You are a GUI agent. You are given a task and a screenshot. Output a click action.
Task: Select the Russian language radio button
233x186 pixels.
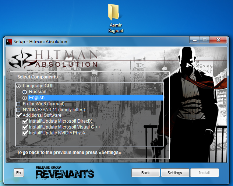click(25, 92)
